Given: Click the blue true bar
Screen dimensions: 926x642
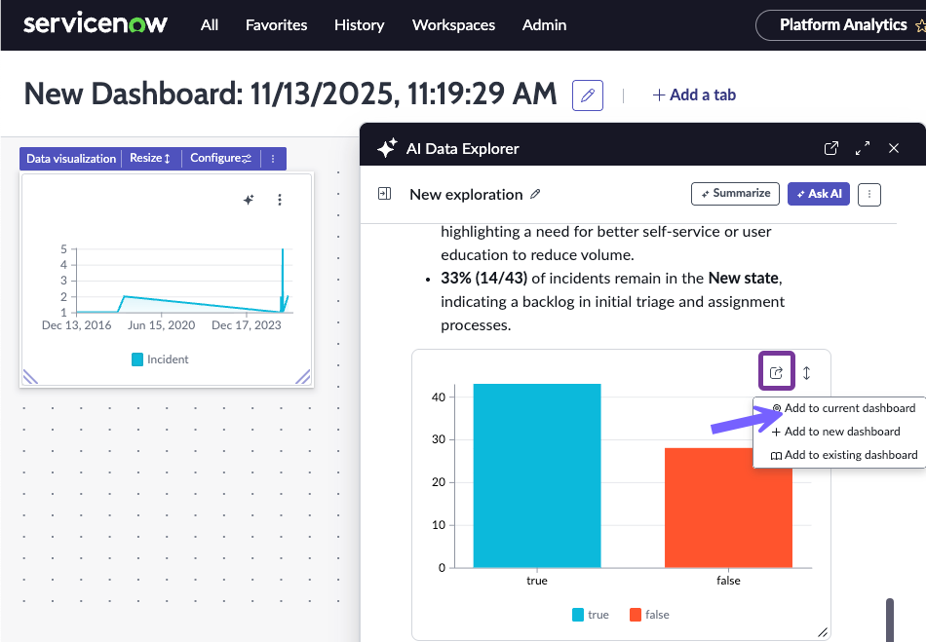Looking at the screenshot, I should 537,475.
